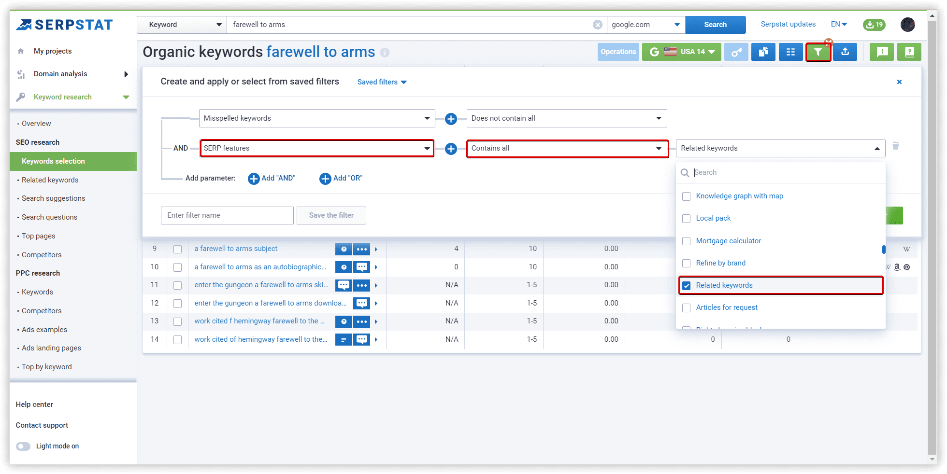Delete SERP features filter row with trash icon
Screen dimensions: 947x474
tap(895, 146)
